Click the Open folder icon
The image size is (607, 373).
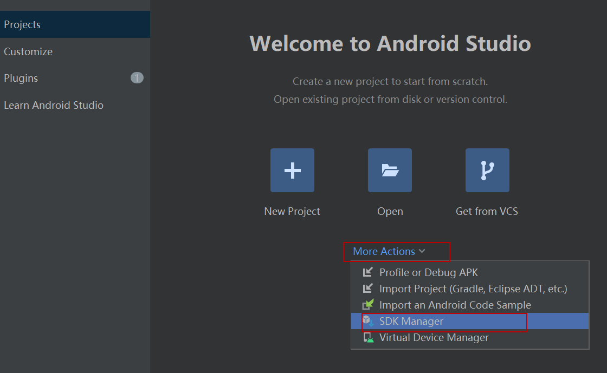390,170
